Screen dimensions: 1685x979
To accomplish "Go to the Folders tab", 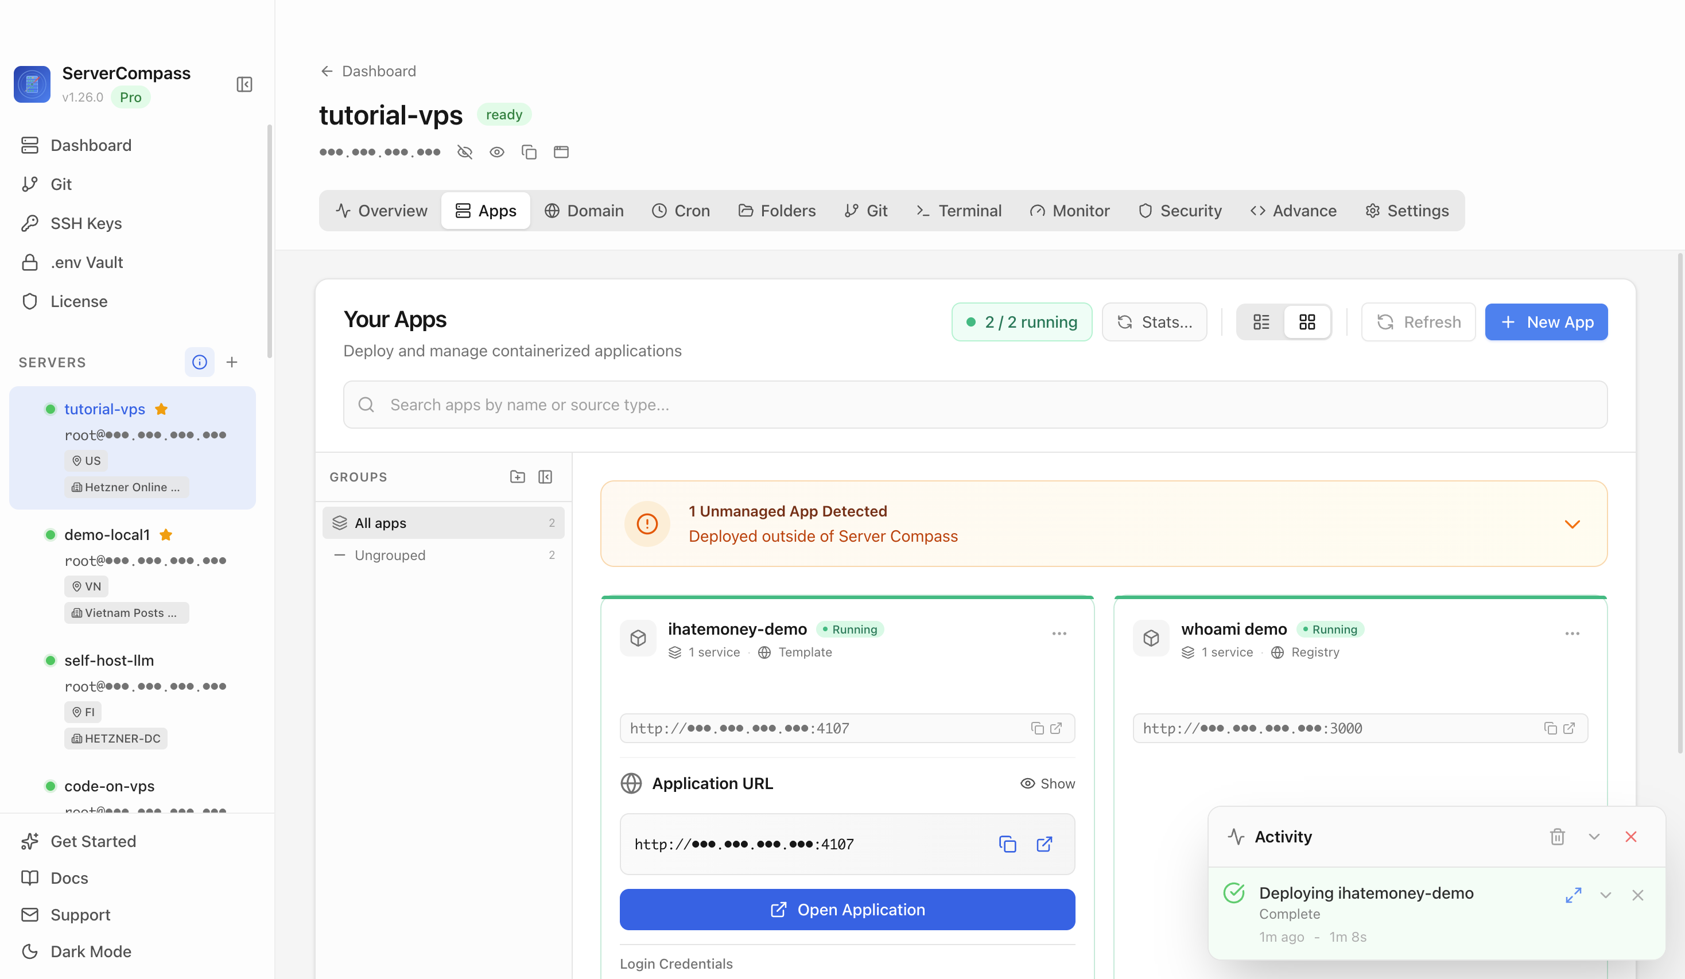I will (777, 211).
